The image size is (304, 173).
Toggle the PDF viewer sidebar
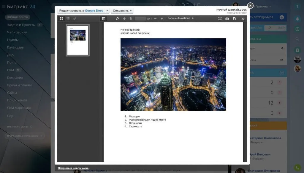[x=103, y=19]
